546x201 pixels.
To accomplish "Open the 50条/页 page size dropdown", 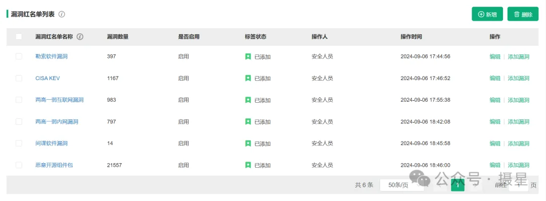I will coord(402,185).
